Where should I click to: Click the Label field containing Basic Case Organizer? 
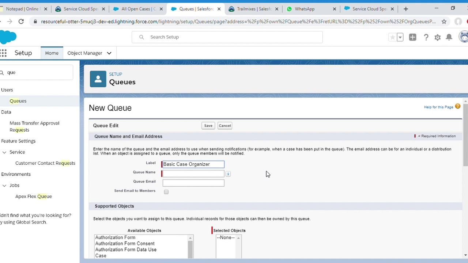coord(193,164)
